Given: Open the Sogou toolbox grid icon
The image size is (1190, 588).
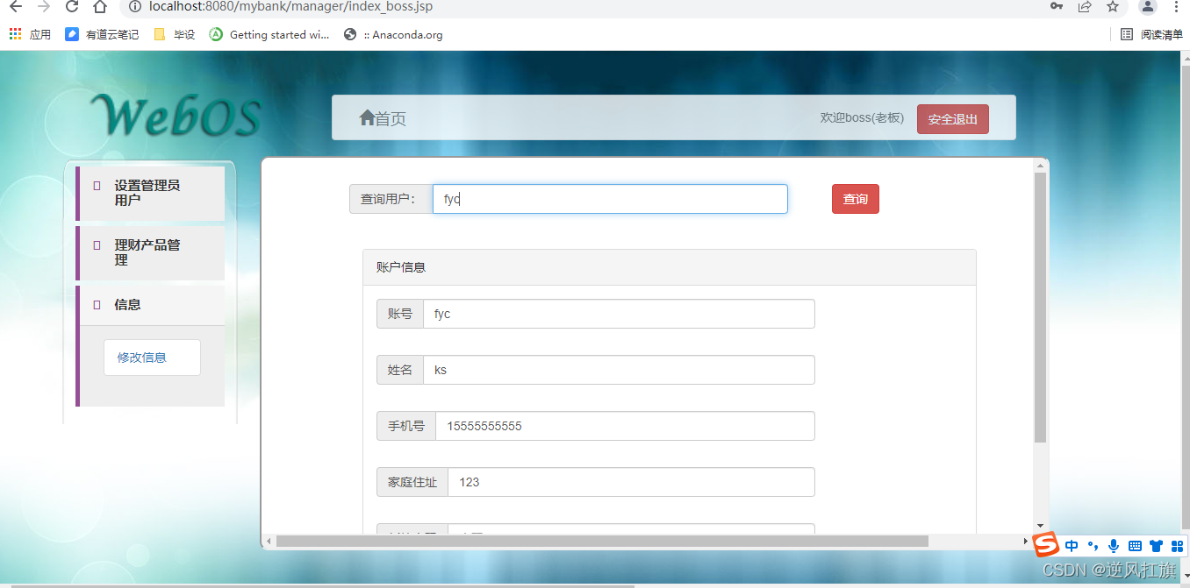Looking at the screenshot, I should point(1177,545).
